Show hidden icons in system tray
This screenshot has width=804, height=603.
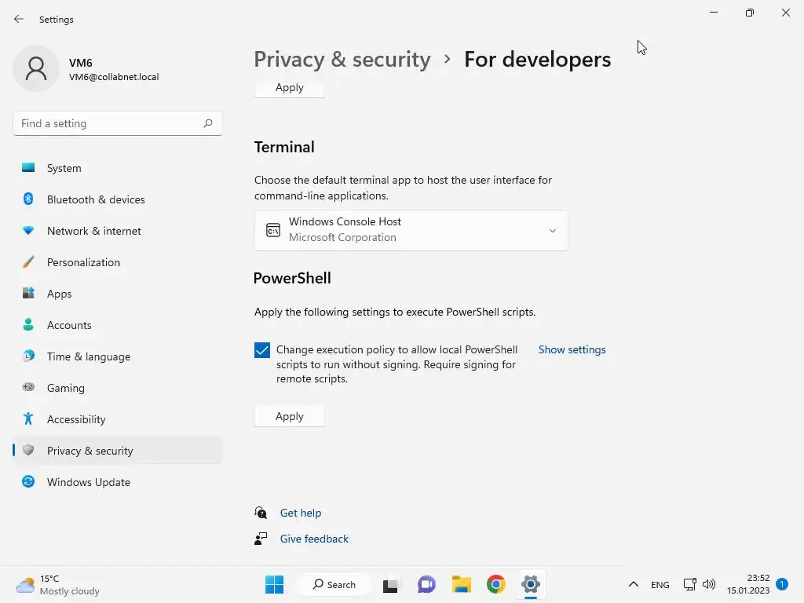633,584
